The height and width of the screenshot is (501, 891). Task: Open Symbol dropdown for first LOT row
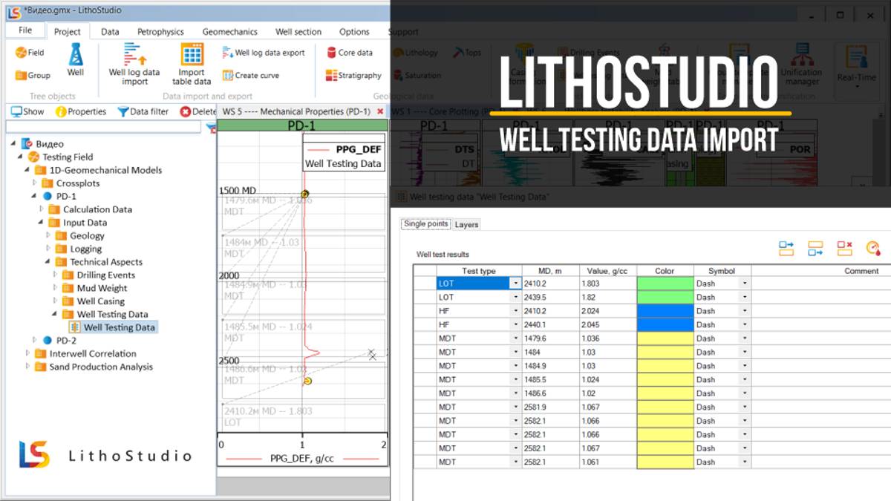[745, 284]
